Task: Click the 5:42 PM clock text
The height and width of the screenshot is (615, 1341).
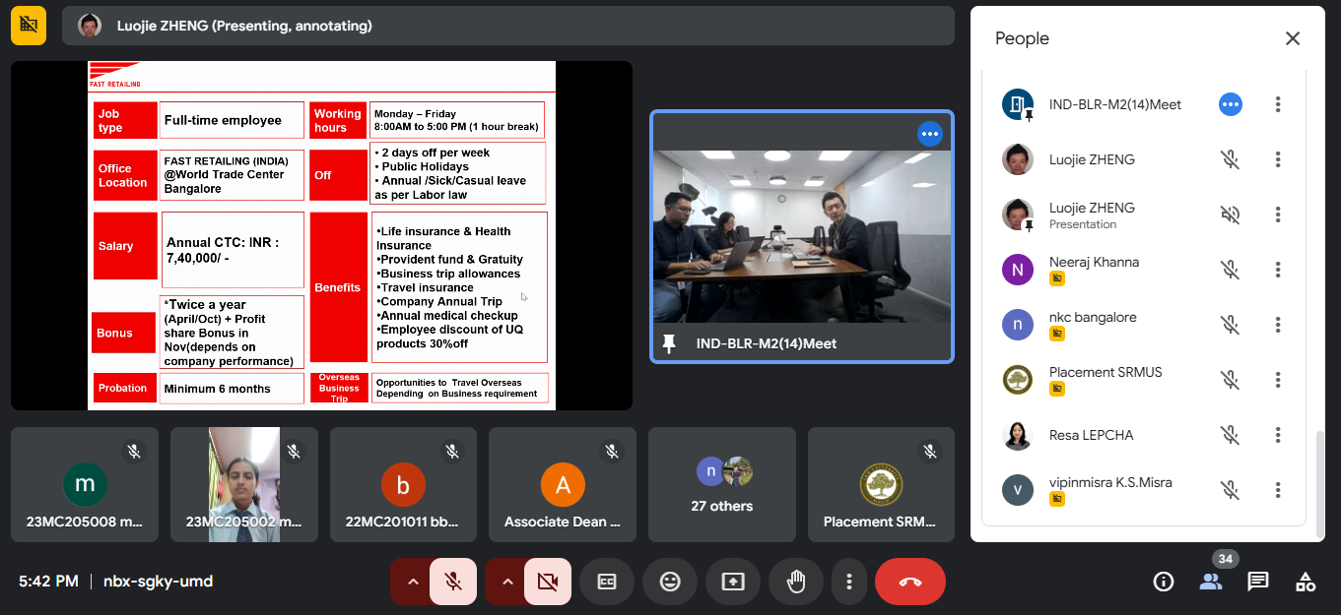Action: (x=48, y=582)
